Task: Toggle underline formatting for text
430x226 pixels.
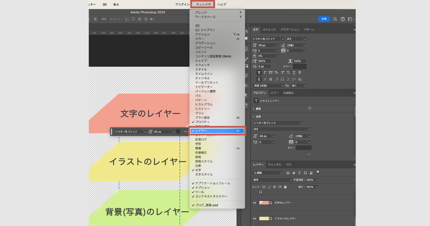Action: pos(294,72)
